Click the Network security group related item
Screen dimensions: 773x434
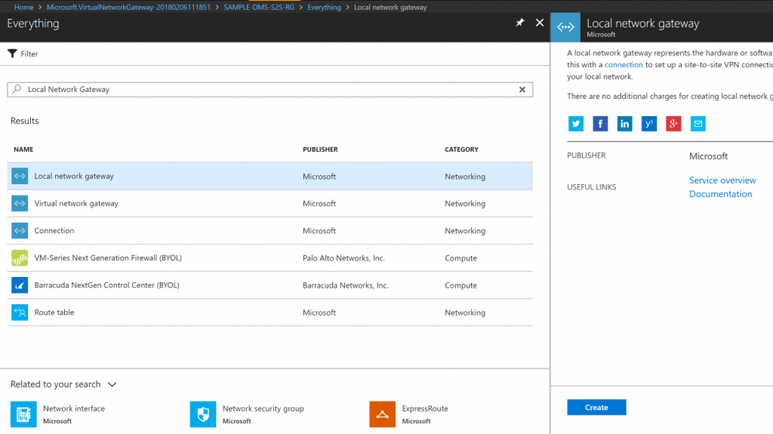pos(247,415)
